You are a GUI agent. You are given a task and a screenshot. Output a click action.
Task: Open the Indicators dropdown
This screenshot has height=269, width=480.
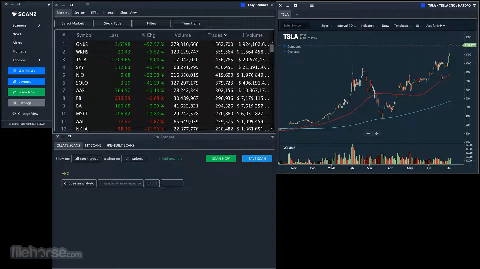[x=369, y=26]
